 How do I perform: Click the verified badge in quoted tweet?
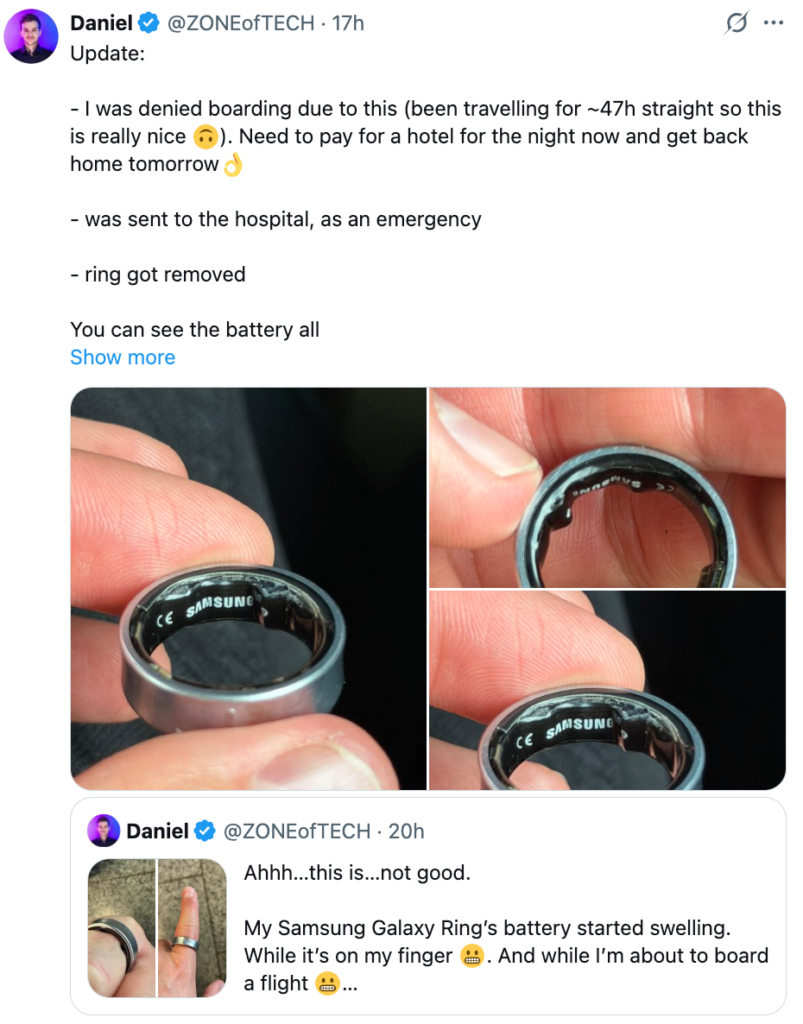pyautogui.click(x=205, y=831)
